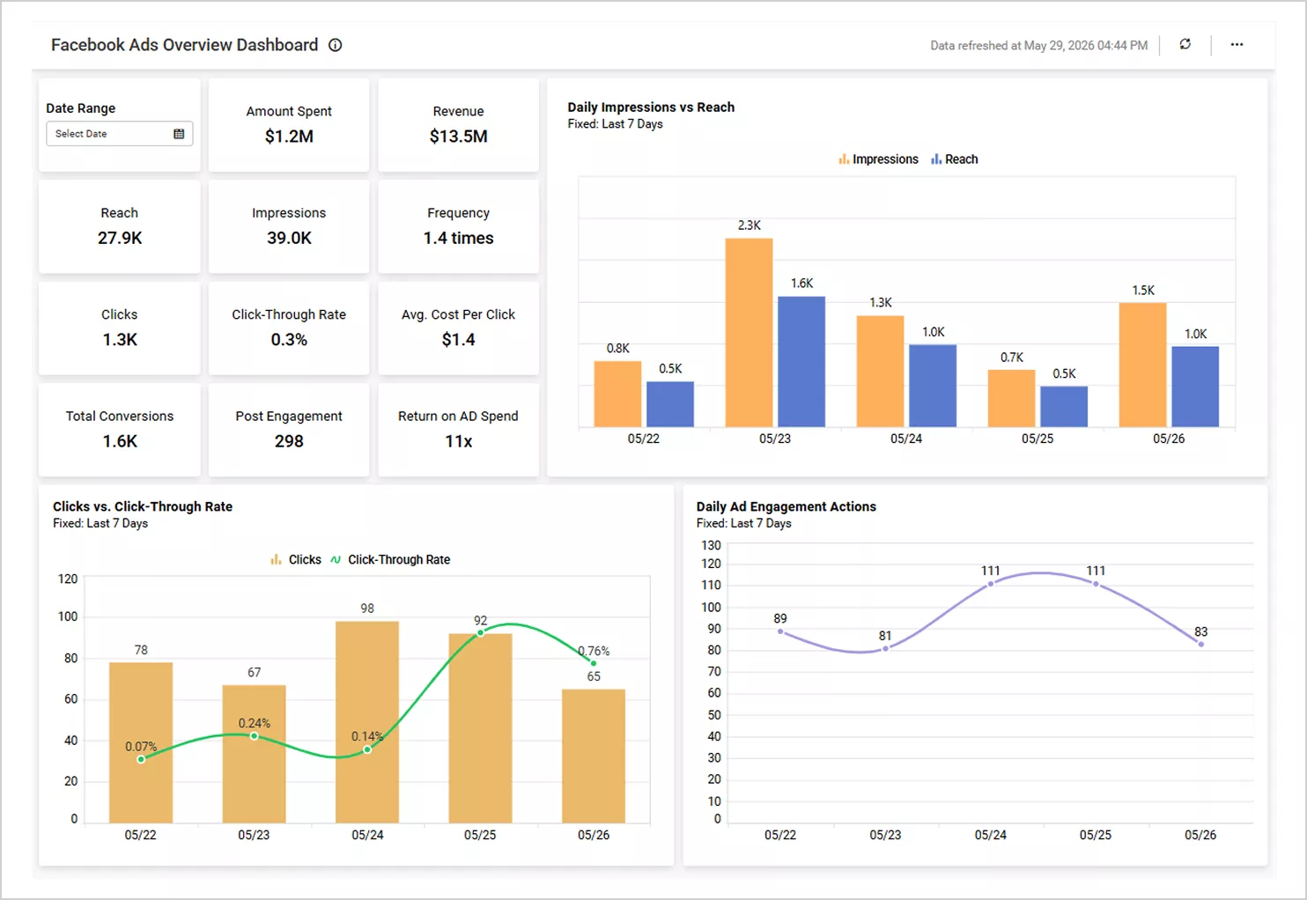This screenshot has height=900, width=1307.
Task: Refresh the dashboard data
Action: pyautogui.click(x=1185, y=44)
